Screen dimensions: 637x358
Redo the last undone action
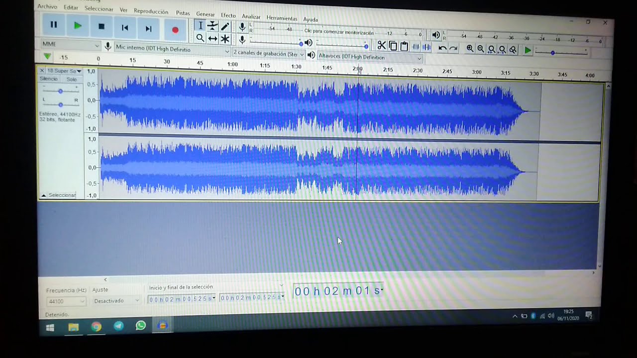(453, 48)
